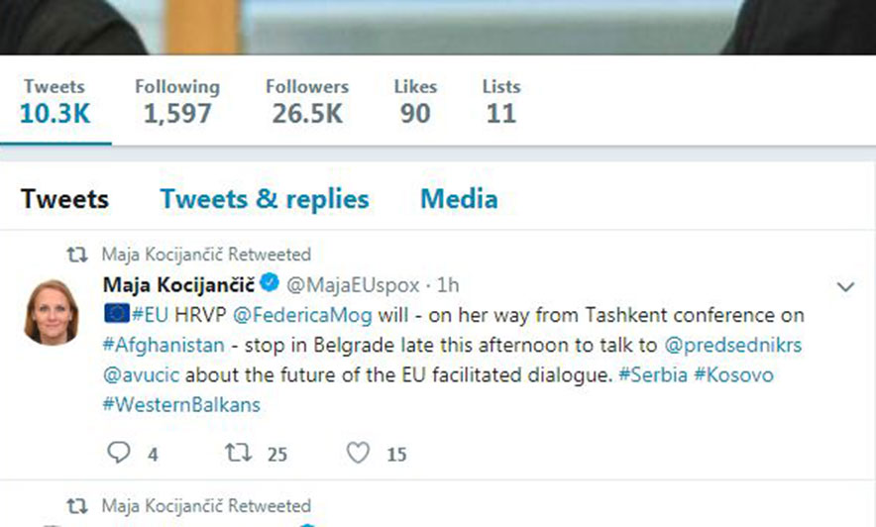876x527 pixels.
Task: Open the Media tab
Action: (459, 199)
